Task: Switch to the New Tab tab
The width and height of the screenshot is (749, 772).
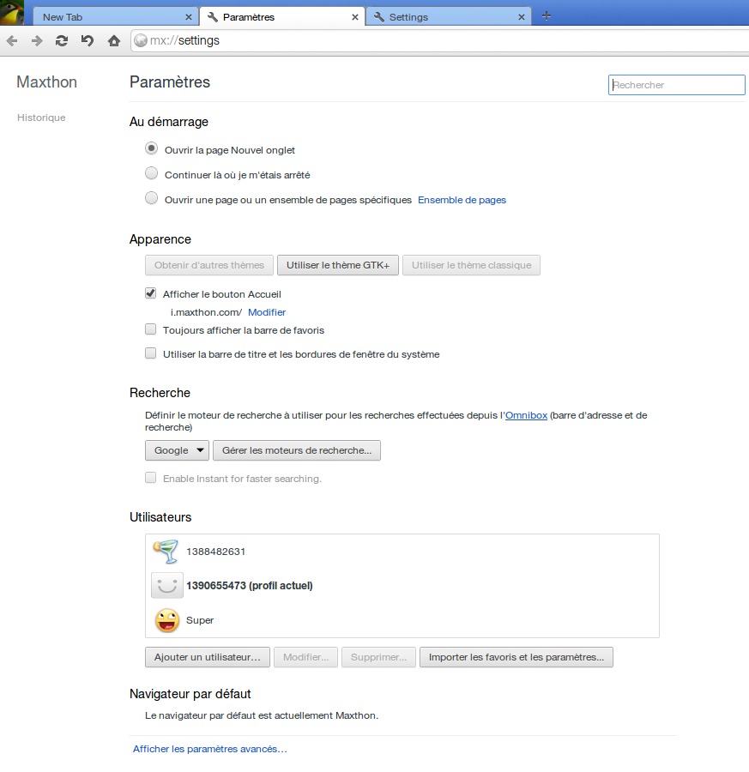Action: pyautogui.click(x=116, y=17)
